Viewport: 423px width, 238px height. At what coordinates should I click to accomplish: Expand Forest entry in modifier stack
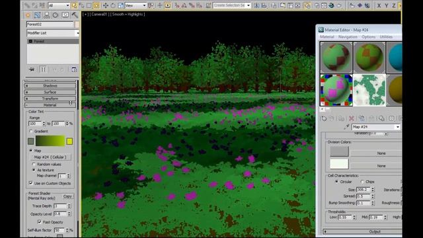tap(30, 41)
